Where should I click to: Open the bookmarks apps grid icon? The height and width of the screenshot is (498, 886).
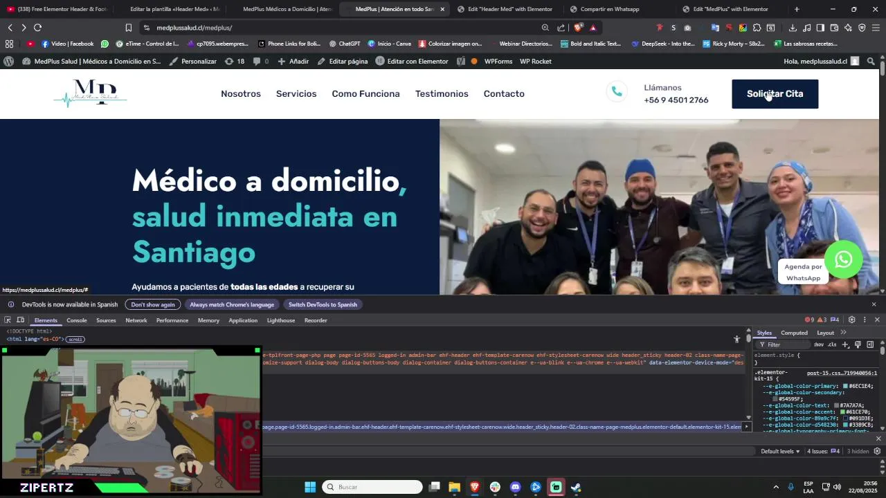9,44
